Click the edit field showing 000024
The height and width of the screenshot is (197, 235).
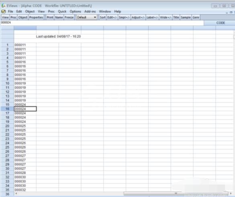coord(102,22)
